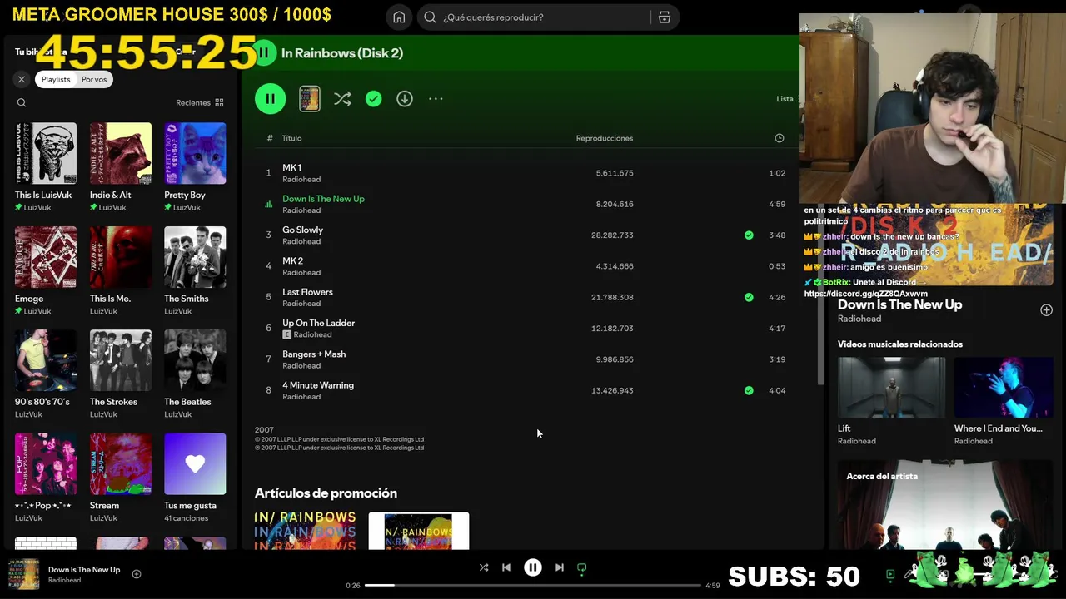Open the Indie & Alt playlist
Image resolution: width=1066 pixels, height=599 pixels.
pos(121,167)
